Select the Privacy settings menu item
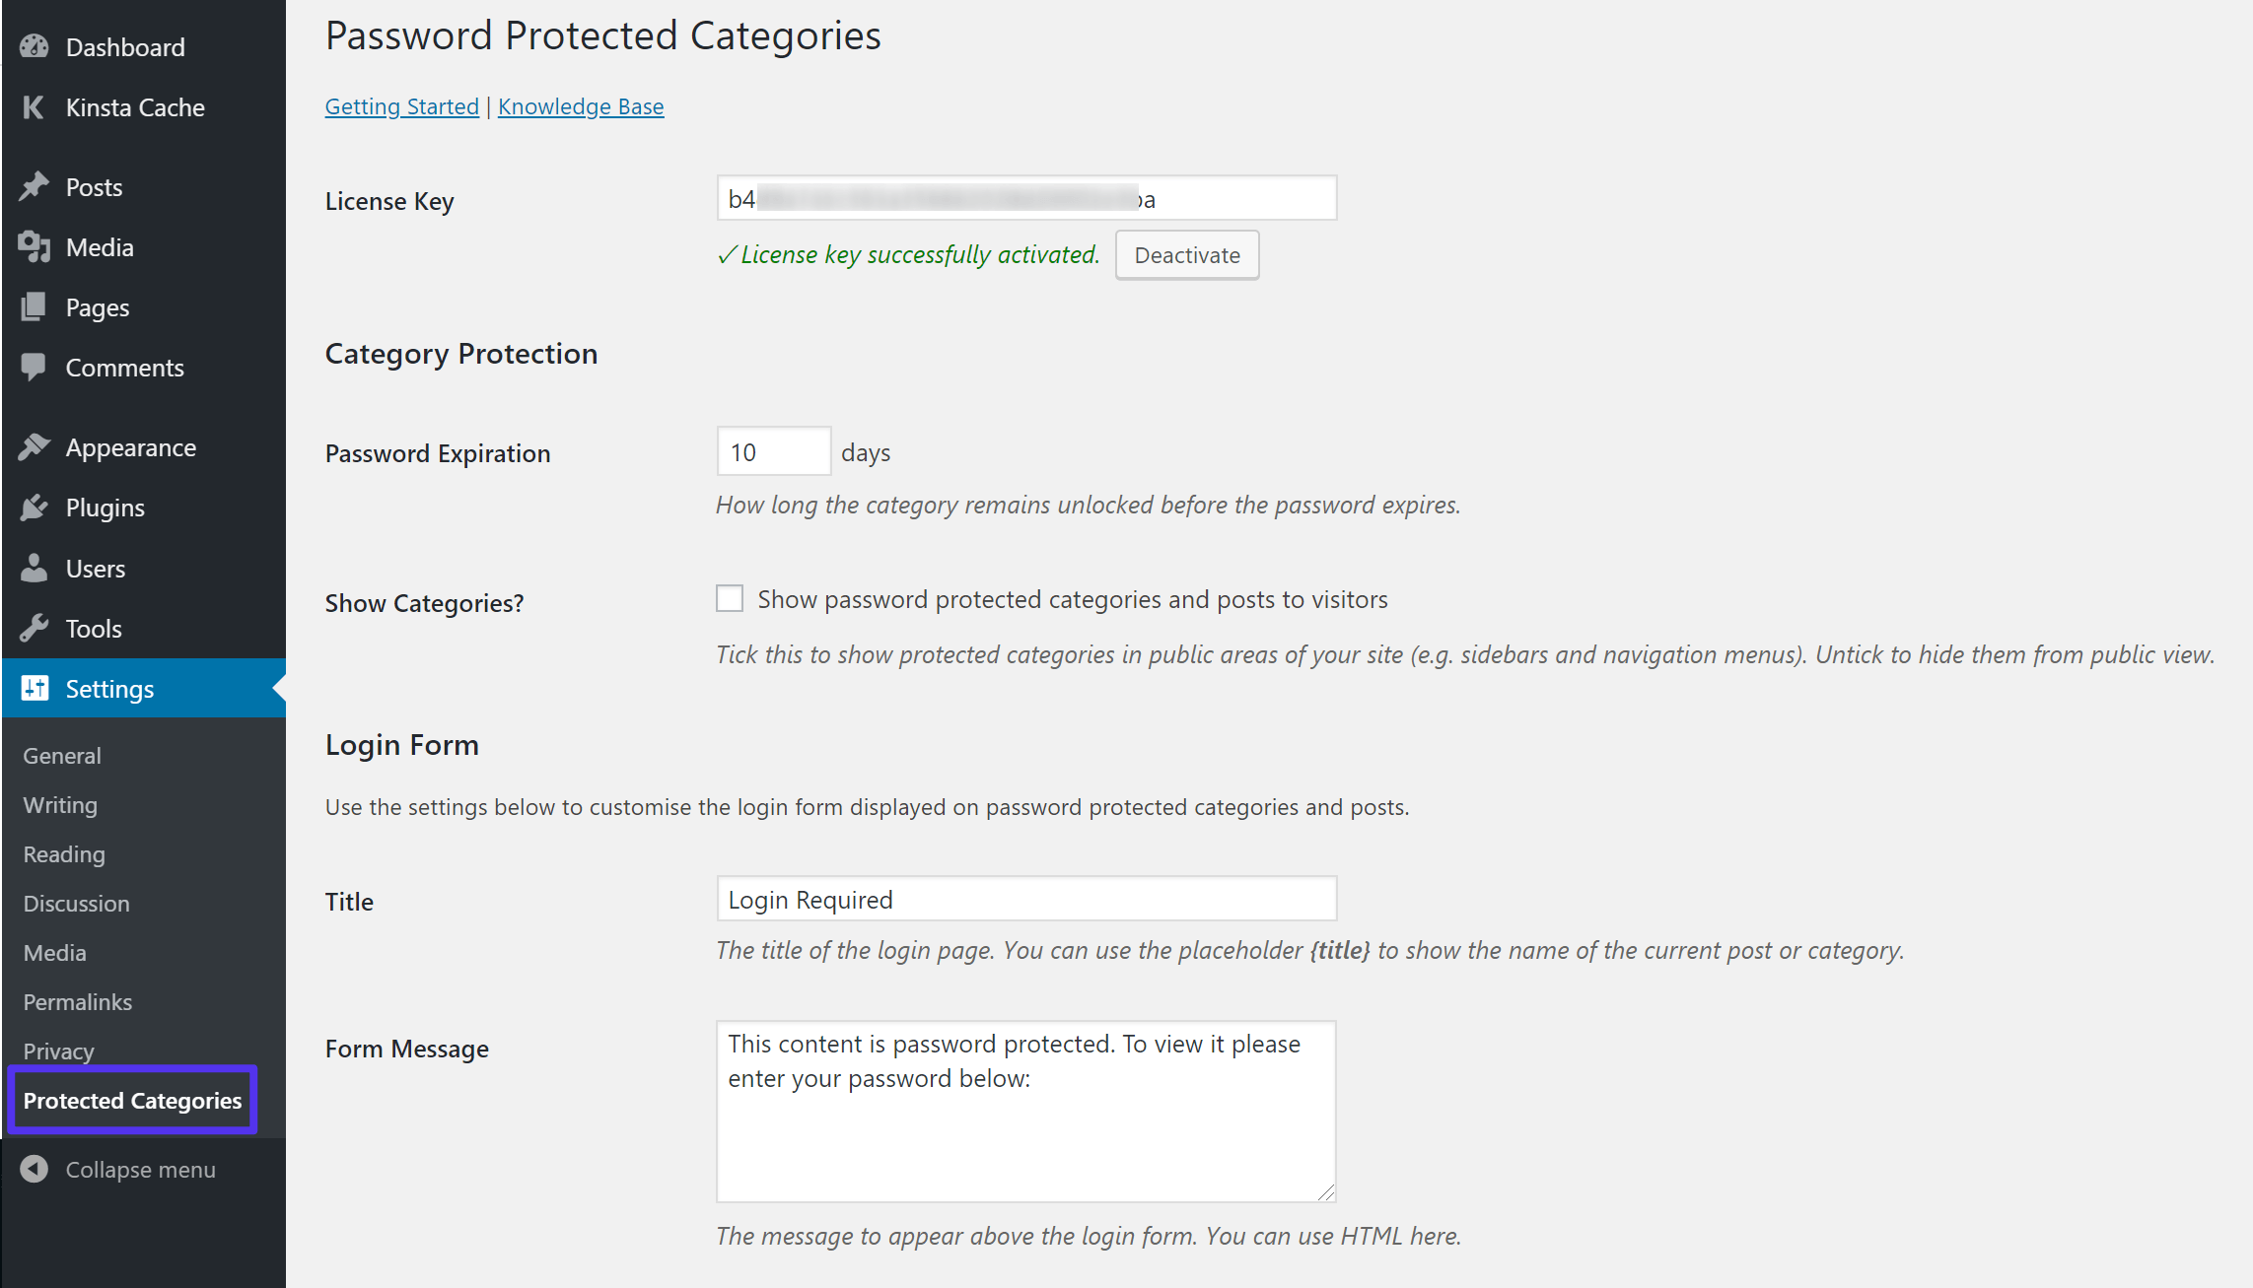The image size is (2253, 1288). point(57,1049)
